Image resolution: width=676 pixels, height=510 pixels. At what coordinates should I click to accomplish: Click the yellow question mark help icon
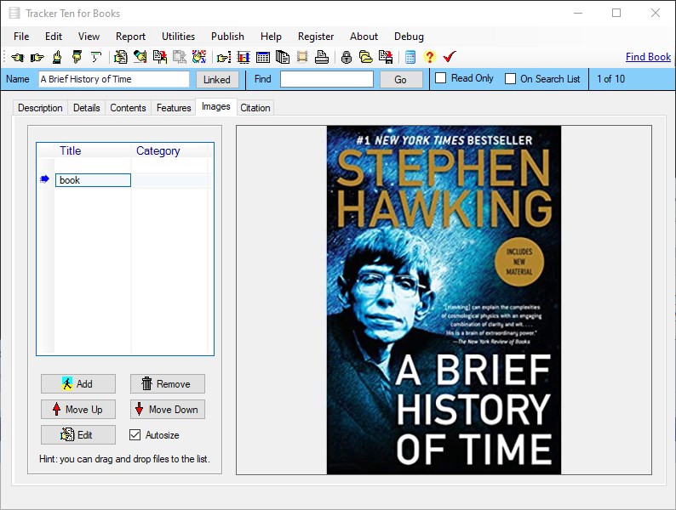[429, 57]
